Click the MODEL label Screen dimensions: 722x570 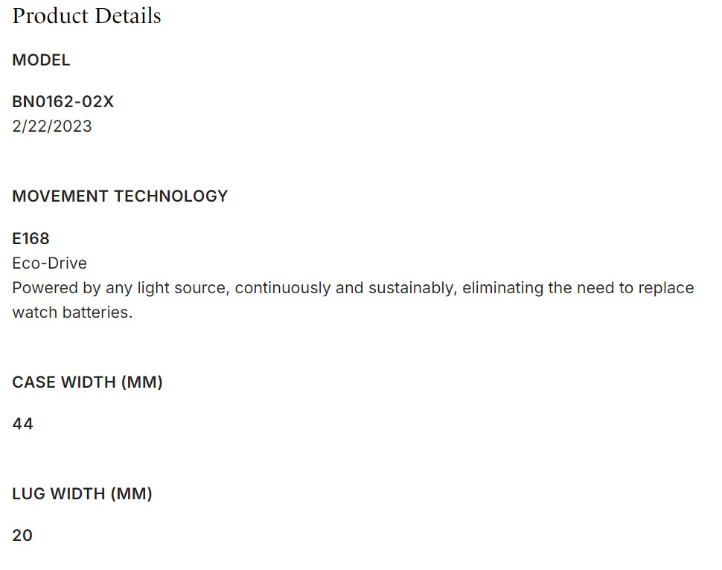coord(41,60)
